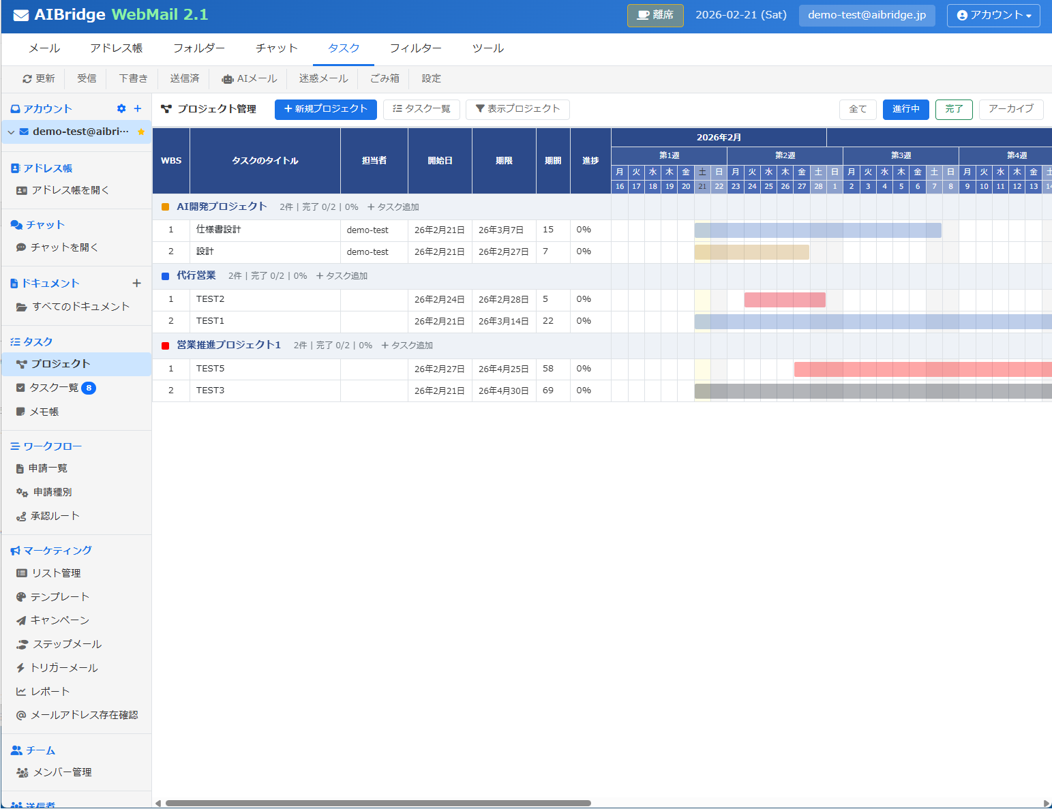This screenshot has height=809, width=1052.
Task: Toggle the 離席 presence status
Action: click(655, 15)
